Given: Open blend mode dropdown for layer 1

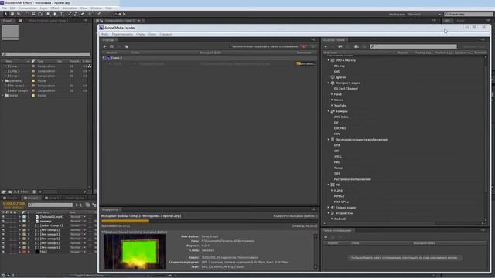Looking at the screenshot, I should (x=77, y=217).
